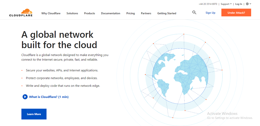
Task: Select Partners in the top navigation
Action: click(146, 13)
